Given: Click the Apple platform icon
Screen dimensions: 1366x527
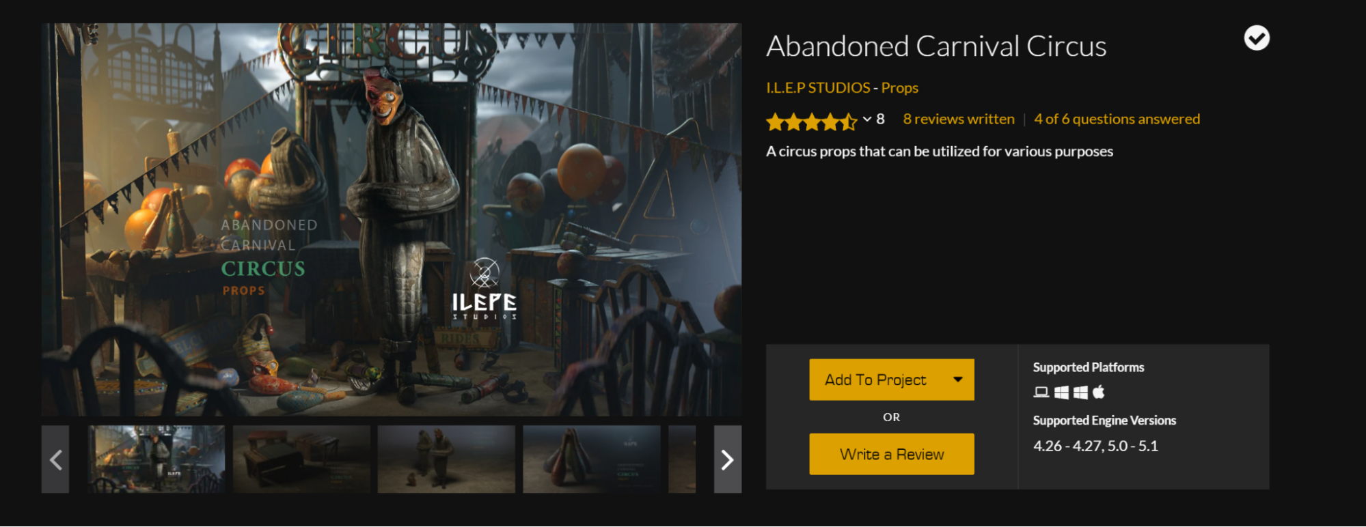Looking at the screenshot, I should [1099, 392].
